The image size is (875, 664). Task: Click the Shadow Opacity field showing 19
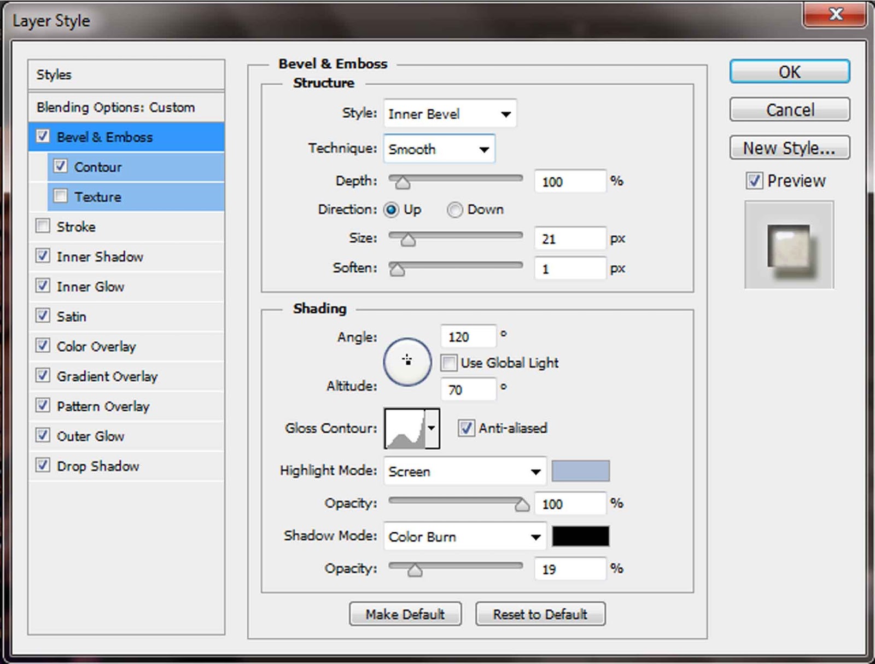[570, 569]
